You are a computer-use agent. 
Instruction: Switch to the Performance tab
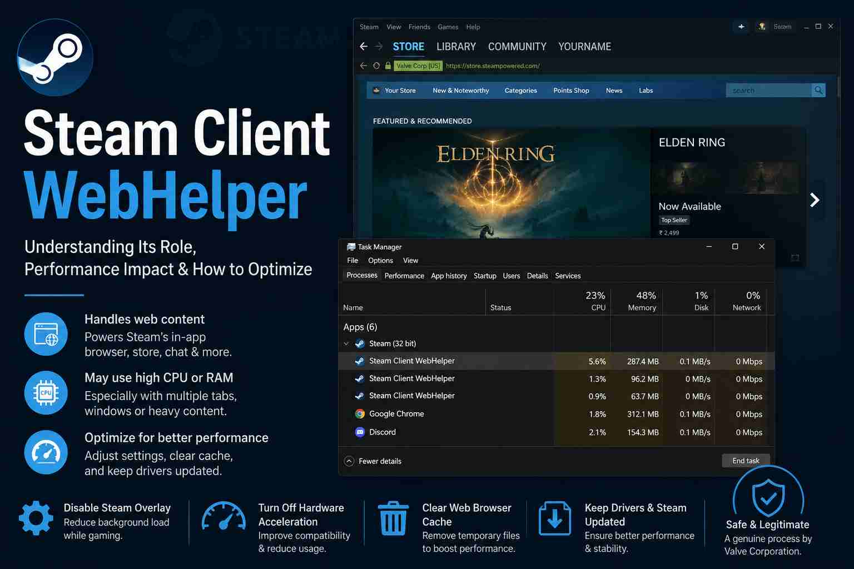coord(404,276)
